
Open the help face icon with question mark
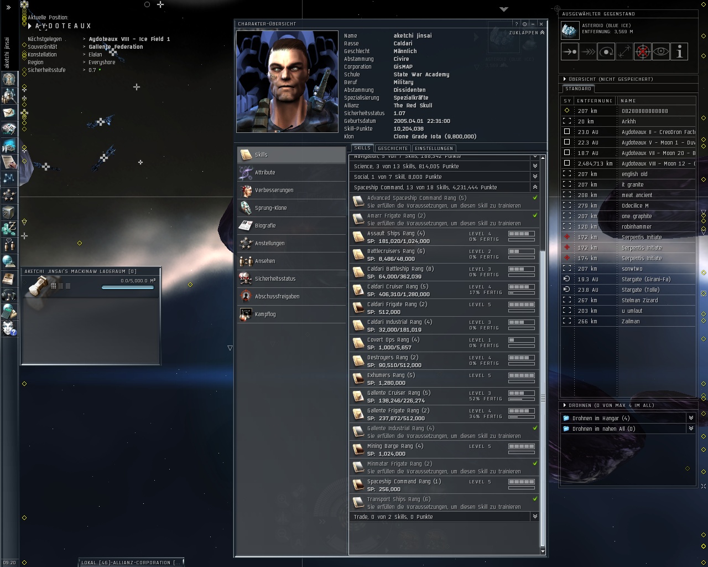(9, 328)
